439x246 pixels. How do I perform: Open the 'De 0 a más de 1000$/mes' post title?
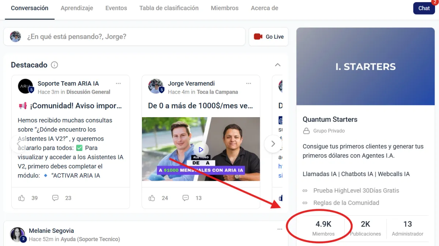point(200,106)
